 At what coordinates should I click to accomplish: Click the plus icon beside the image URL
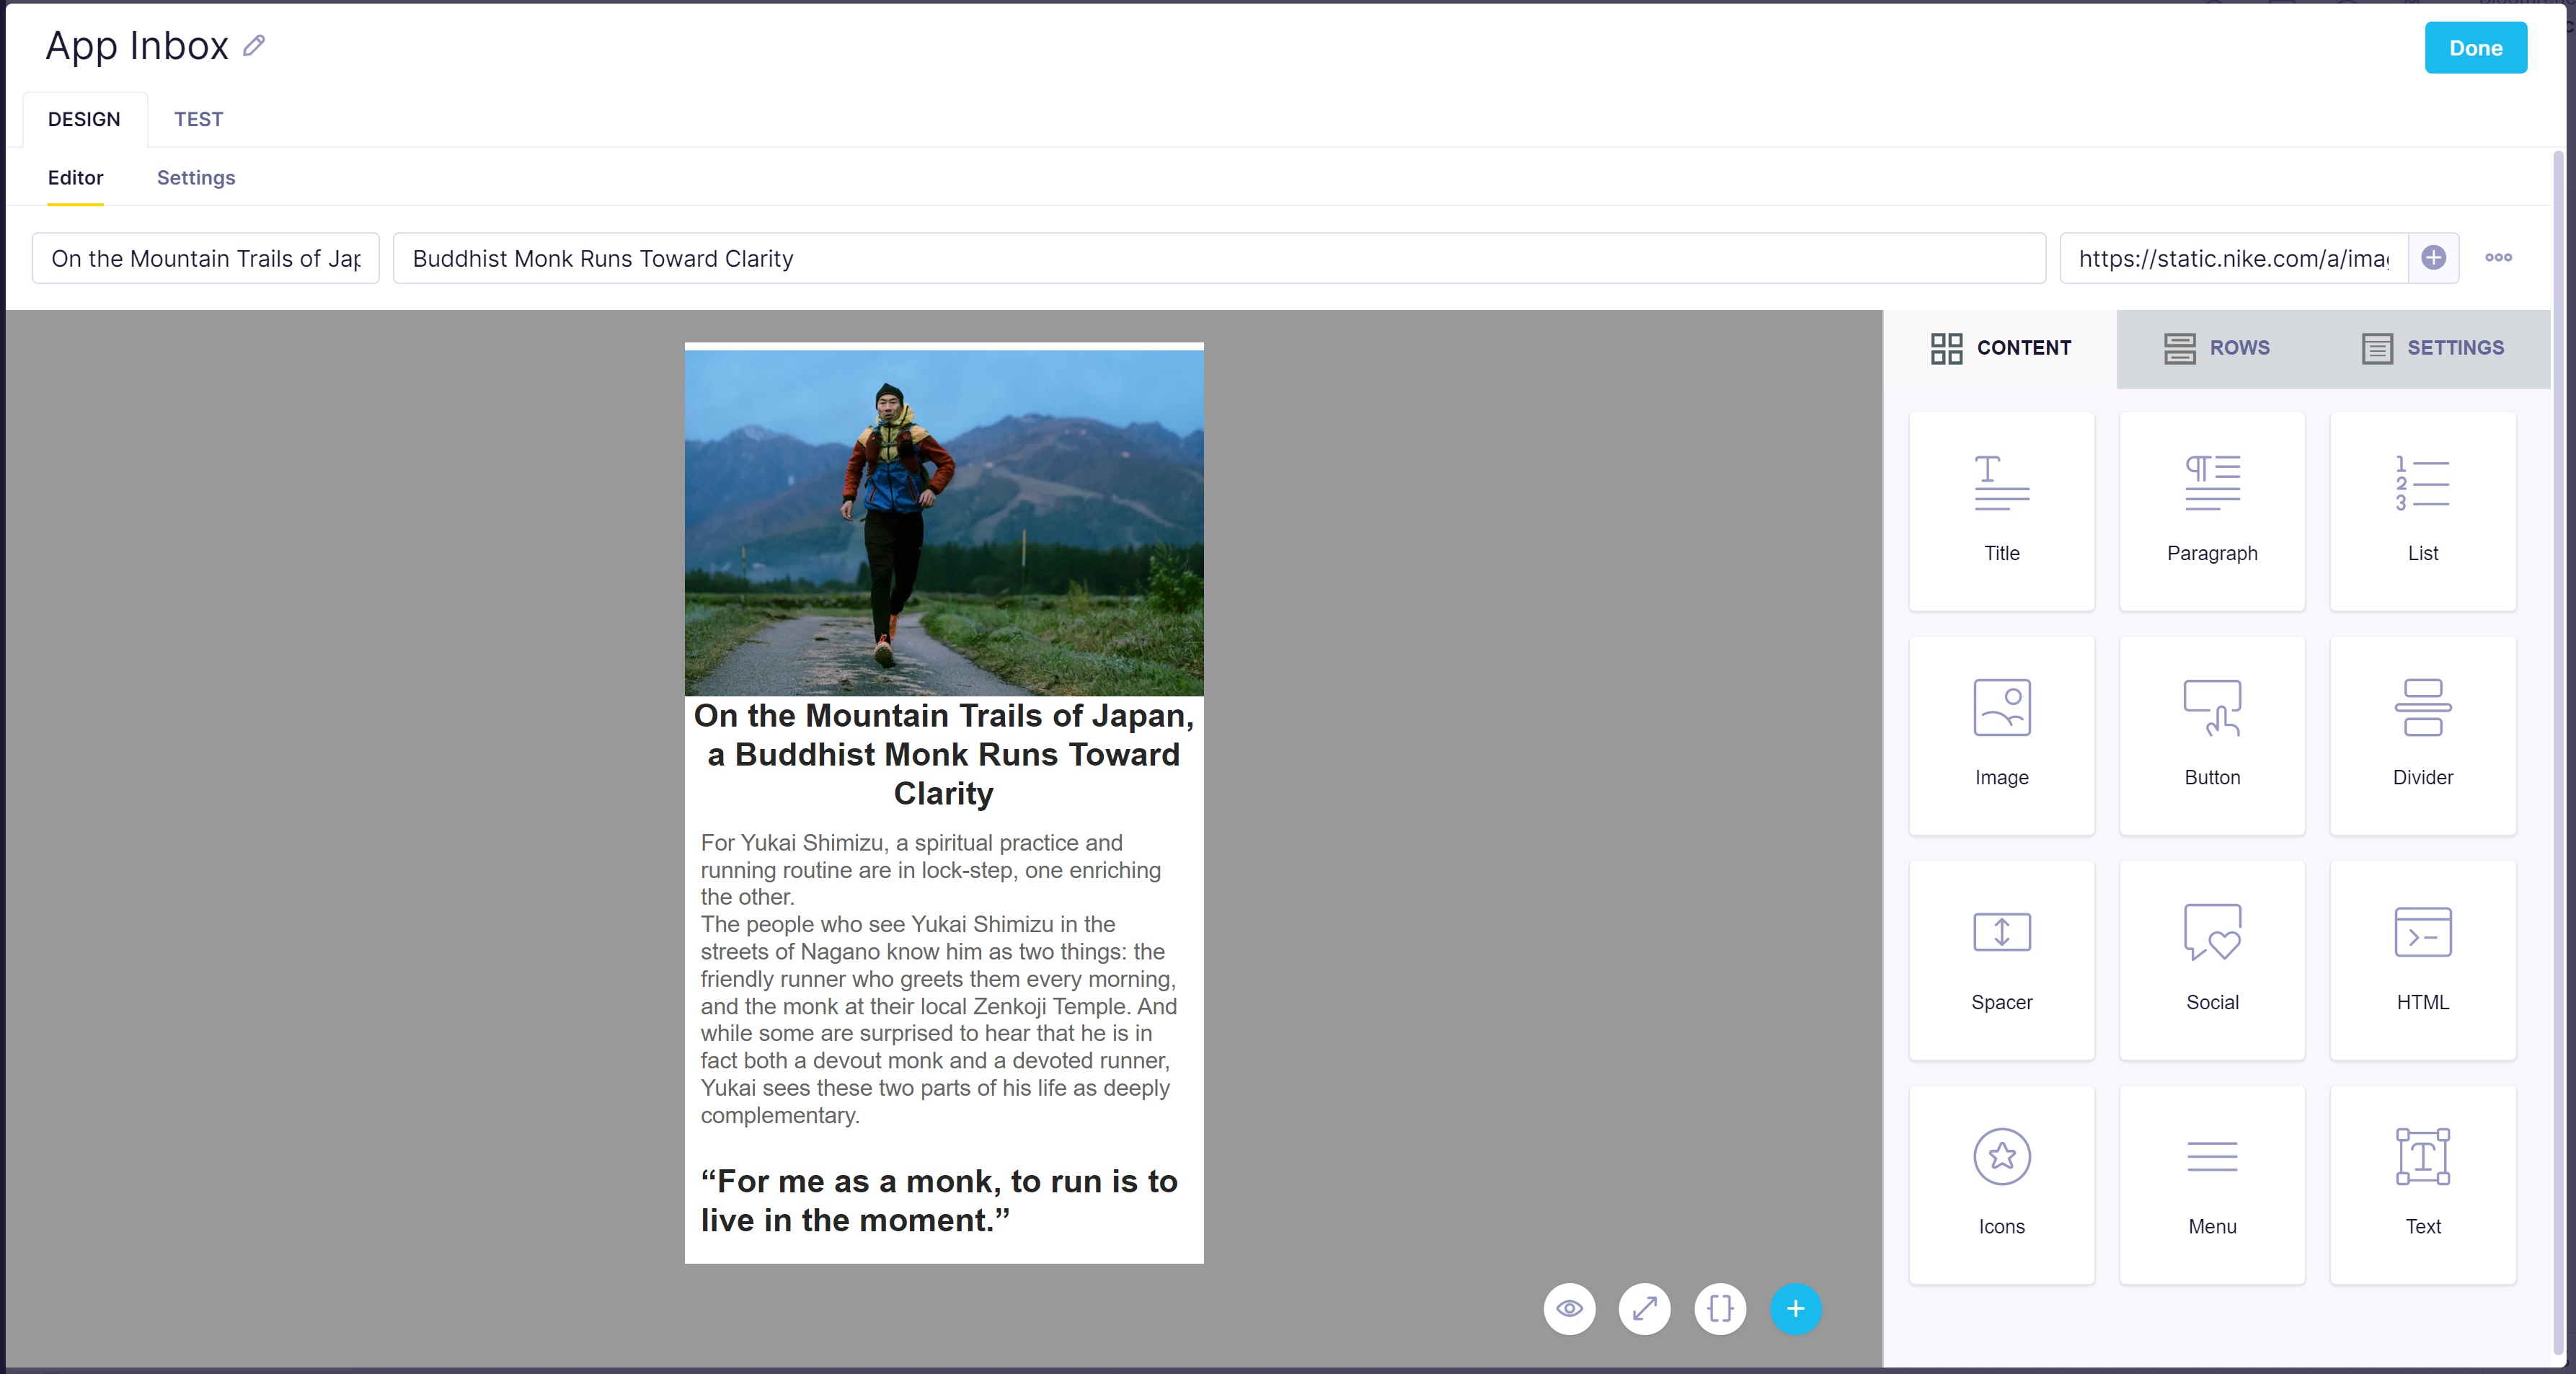coord(2433,258)
